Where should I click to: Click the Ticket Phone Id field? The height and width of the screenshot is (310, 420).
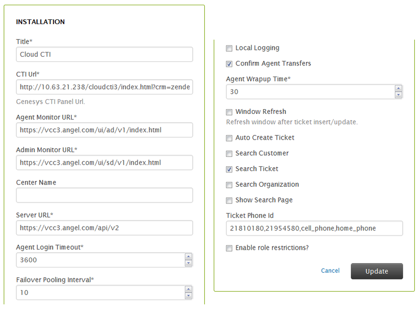coord(314,228)
